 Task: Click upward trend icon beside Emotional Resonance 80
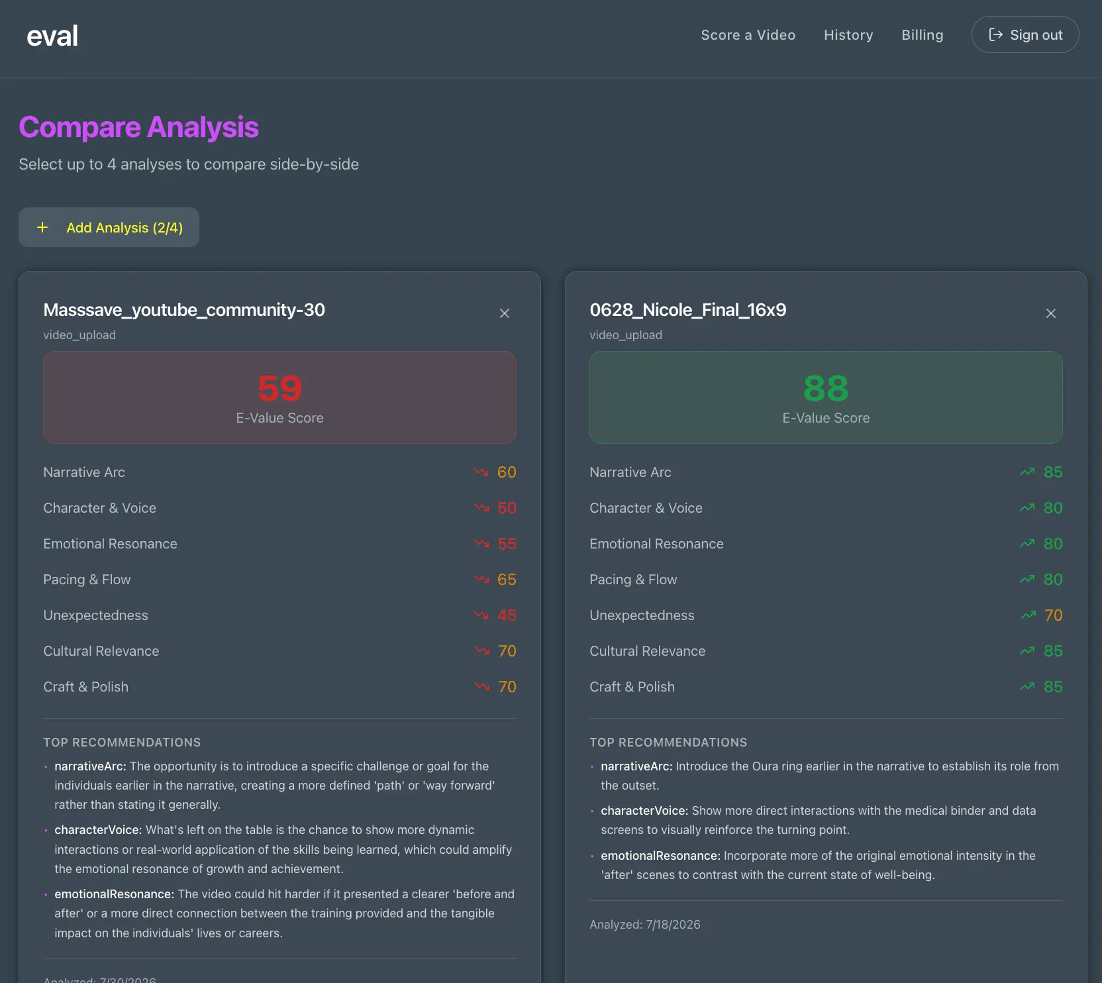[1027, 544]
